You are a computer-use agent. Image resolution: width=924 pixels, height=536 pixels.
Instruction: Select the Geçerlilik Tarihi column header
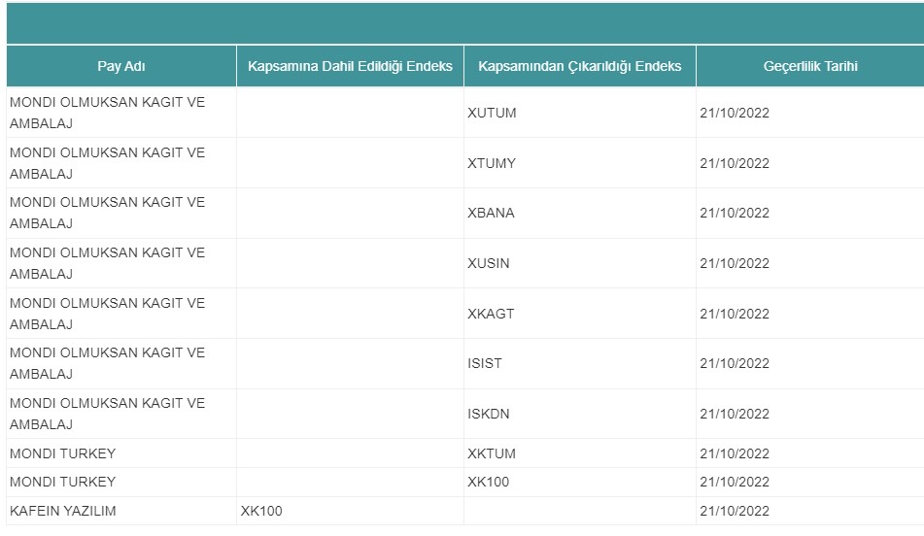point(810,66)
